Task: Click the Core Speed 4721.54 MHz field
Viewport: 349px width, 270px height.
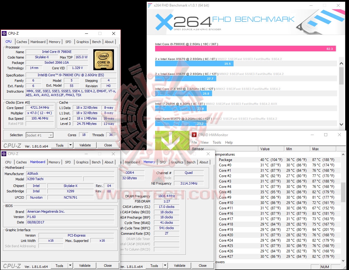Action: (x=40, y=108)
